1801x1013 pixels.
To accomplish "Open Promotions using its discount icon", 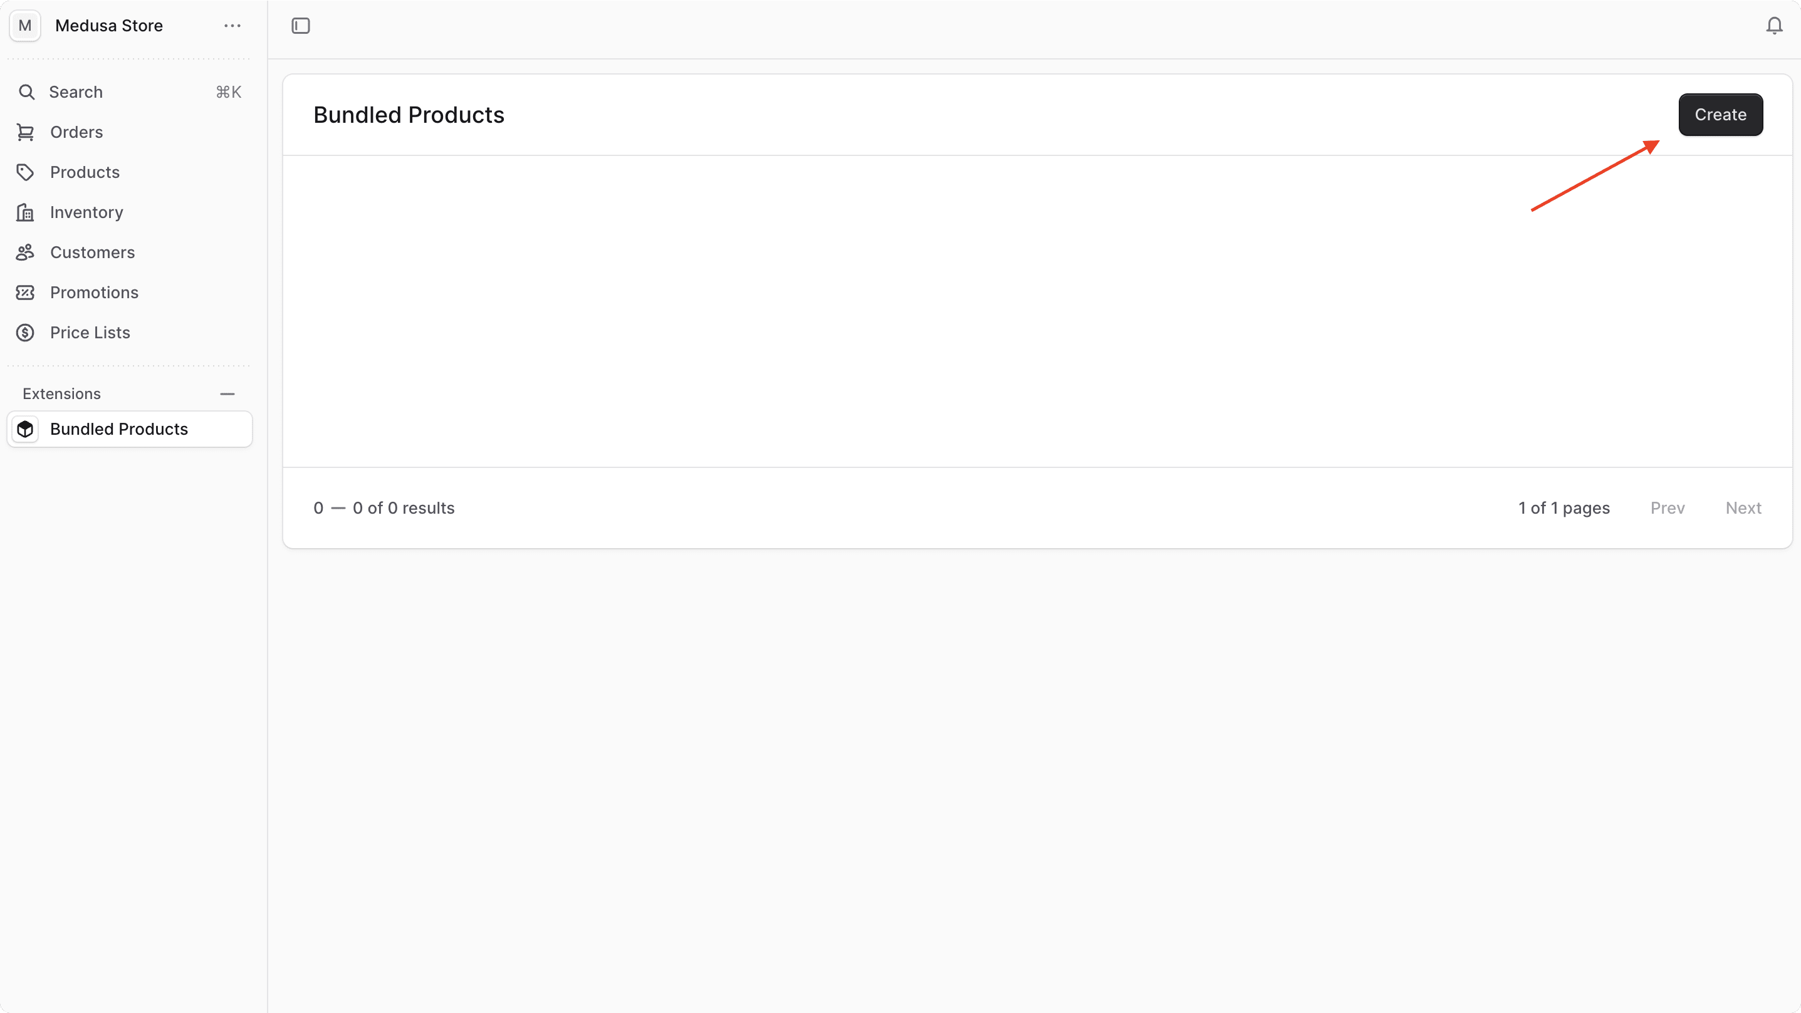I will click(25, 292).
